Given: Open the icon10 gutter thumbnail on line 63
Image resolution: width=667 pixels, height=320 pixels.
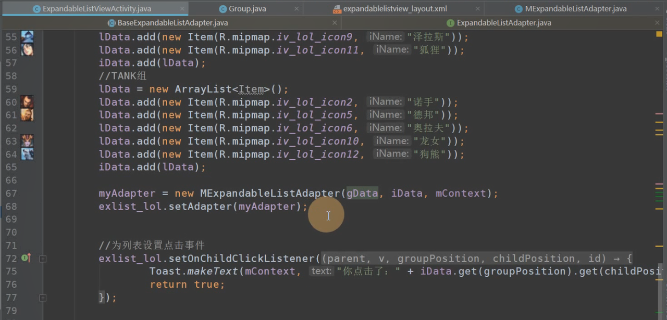Looking at the screenshot, I should 27,141.
